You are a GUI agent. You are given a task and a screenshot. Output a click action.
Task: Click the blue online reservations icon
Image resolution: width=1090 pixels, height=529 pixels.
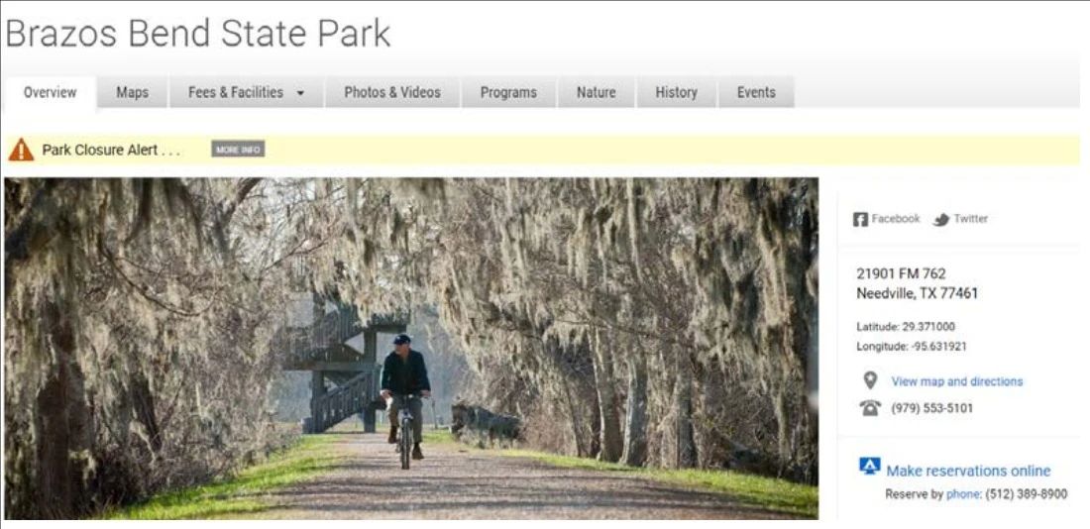click(870, 467)
